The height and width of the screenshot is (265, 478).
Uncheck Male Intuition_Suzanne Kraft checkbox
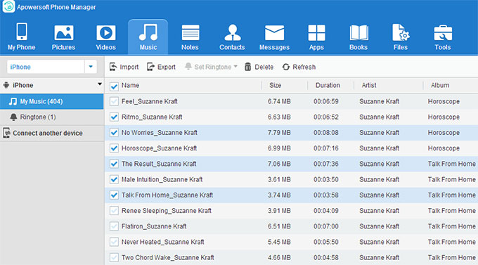click(114, 180)
